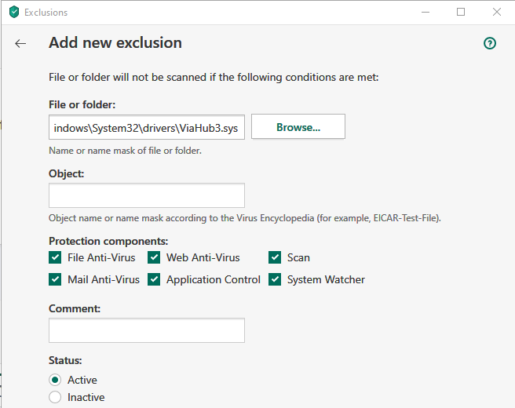Viewport: 515px width, 408px height.
Task: Toggle the Web Anti-Virus checkbox
Action: pos(154,257)
